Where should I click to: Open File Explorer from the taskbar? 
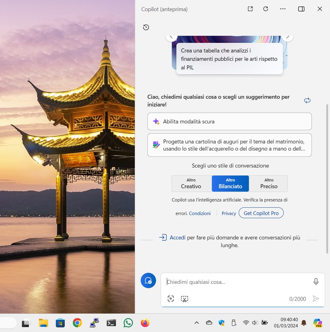pos(43,323)
